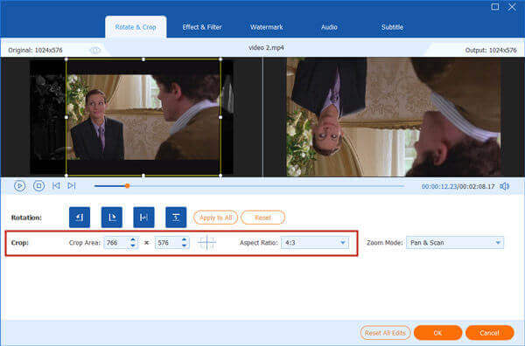Expand the Zoom Mode dropdown
This screenshot has height=346, width=525.
coord(455,243)
